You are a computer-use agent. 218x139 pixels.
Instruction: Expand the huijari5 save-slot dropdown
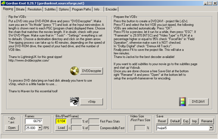click(x=211, y=128)
